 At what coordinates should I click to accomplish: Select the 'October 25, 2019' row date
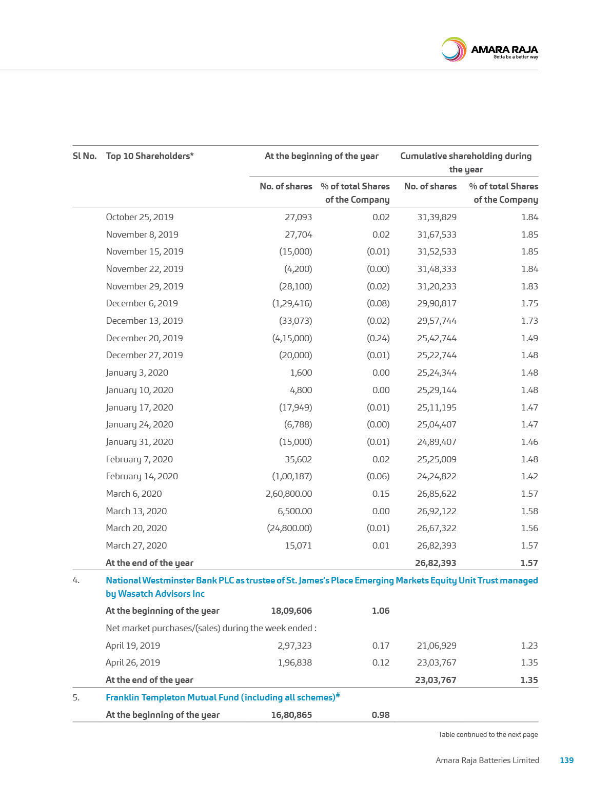click(x=140, y=217)
